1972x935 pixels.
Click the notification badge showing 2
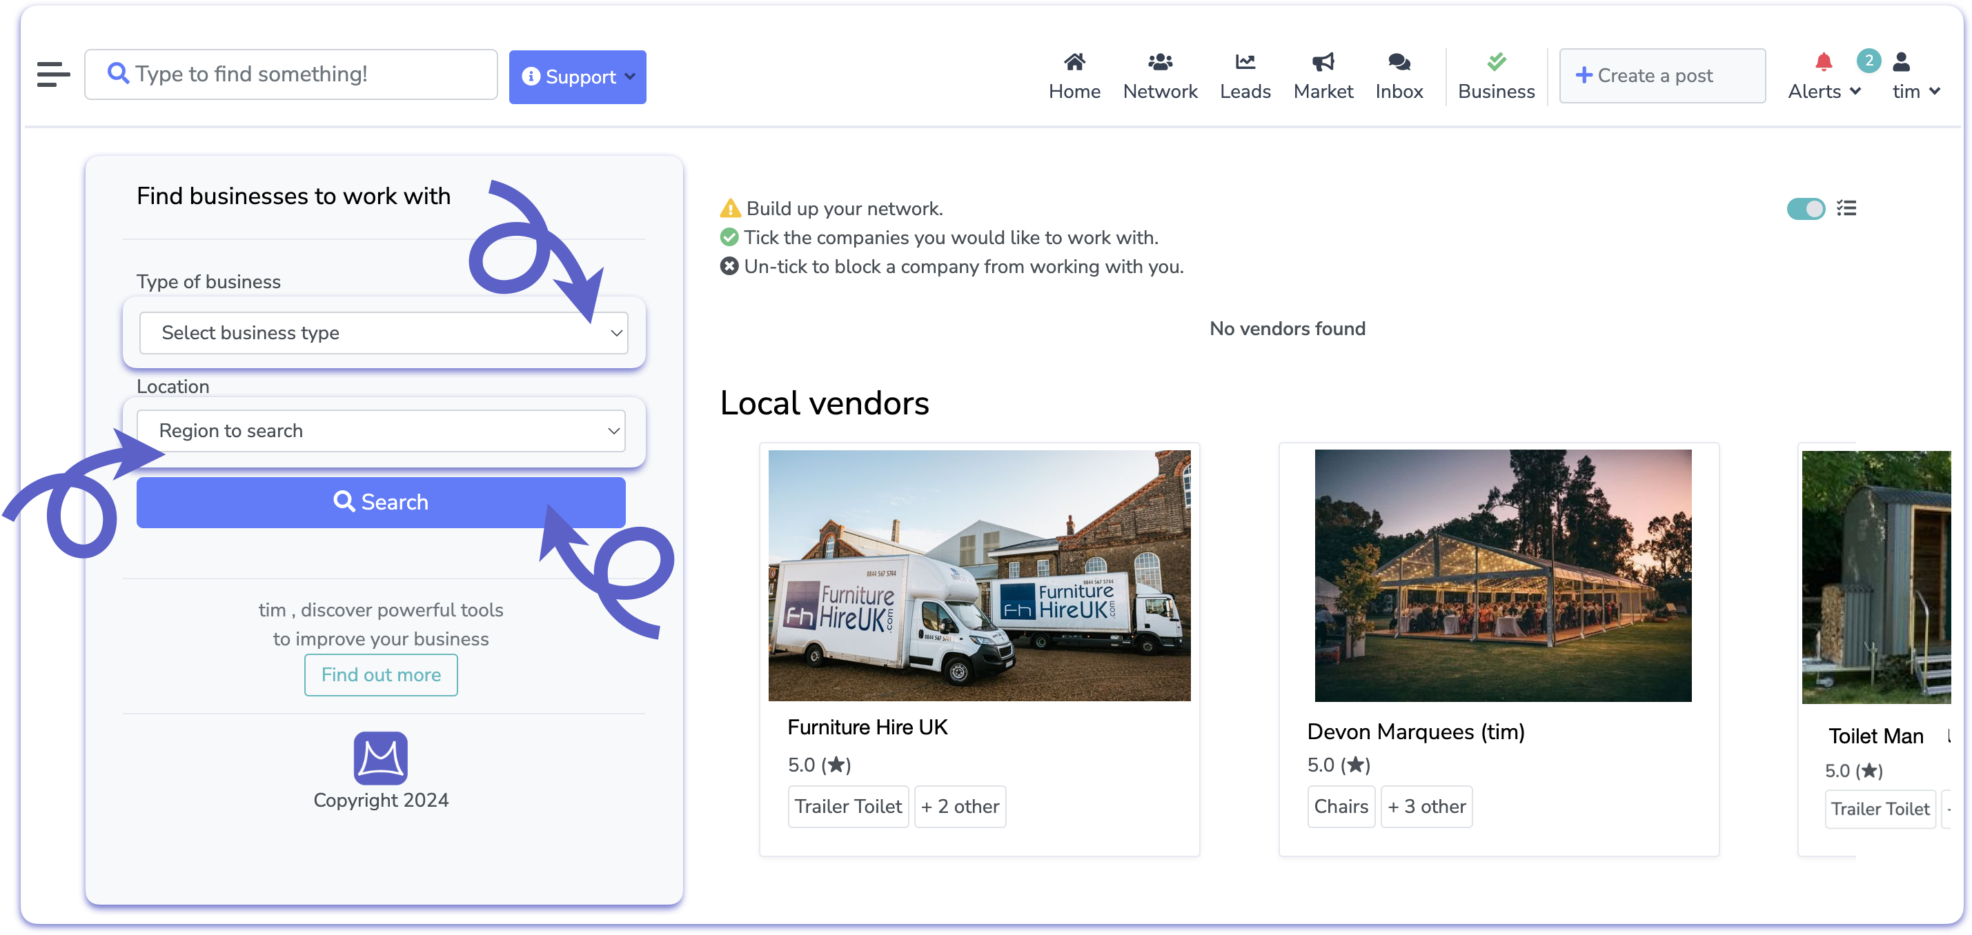click(x=1869, y=61)
